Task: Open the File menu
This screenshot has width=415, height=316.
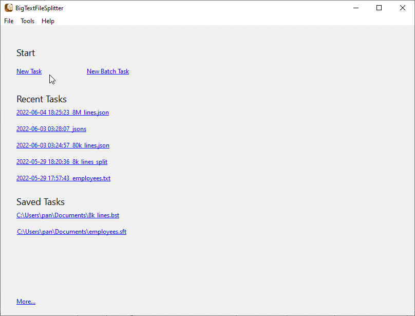Action: pyautogui.click(x=9, y=21)
